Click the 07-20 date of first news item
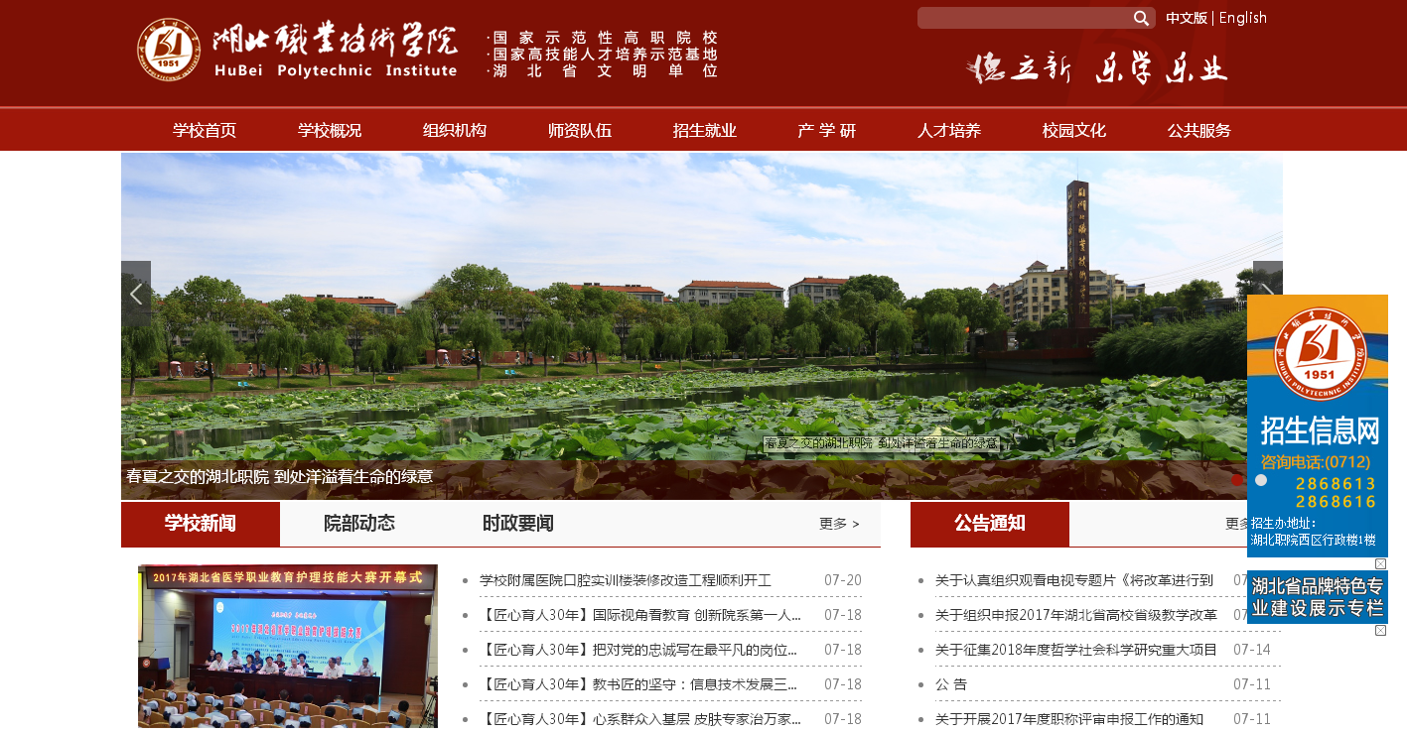Image resolution: width=1407 pixels, height=734 pixels. click(x=843, y=580)
